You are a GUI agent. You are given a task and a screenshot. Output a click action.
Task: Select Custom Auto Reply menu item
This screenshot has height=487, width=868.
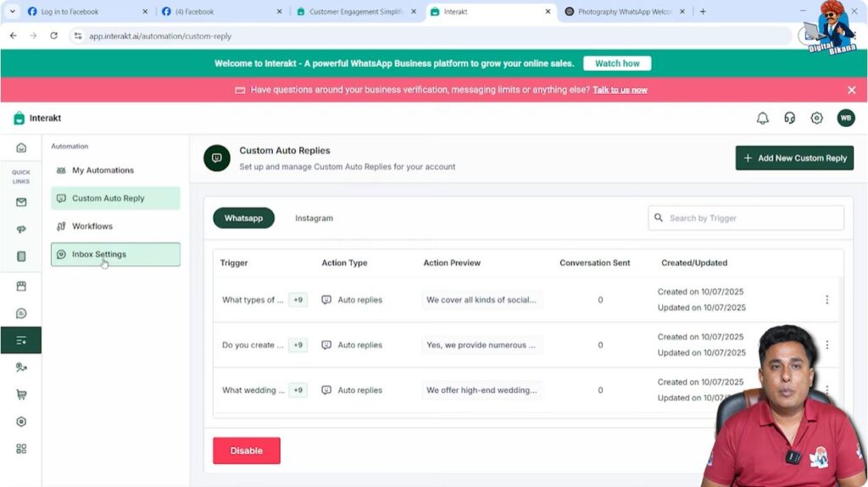[115, 198]
